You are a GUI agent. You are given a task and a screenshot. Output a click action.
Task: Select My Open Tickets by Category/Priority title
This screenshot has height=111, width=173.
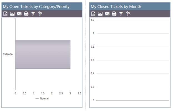pos(36,7)
